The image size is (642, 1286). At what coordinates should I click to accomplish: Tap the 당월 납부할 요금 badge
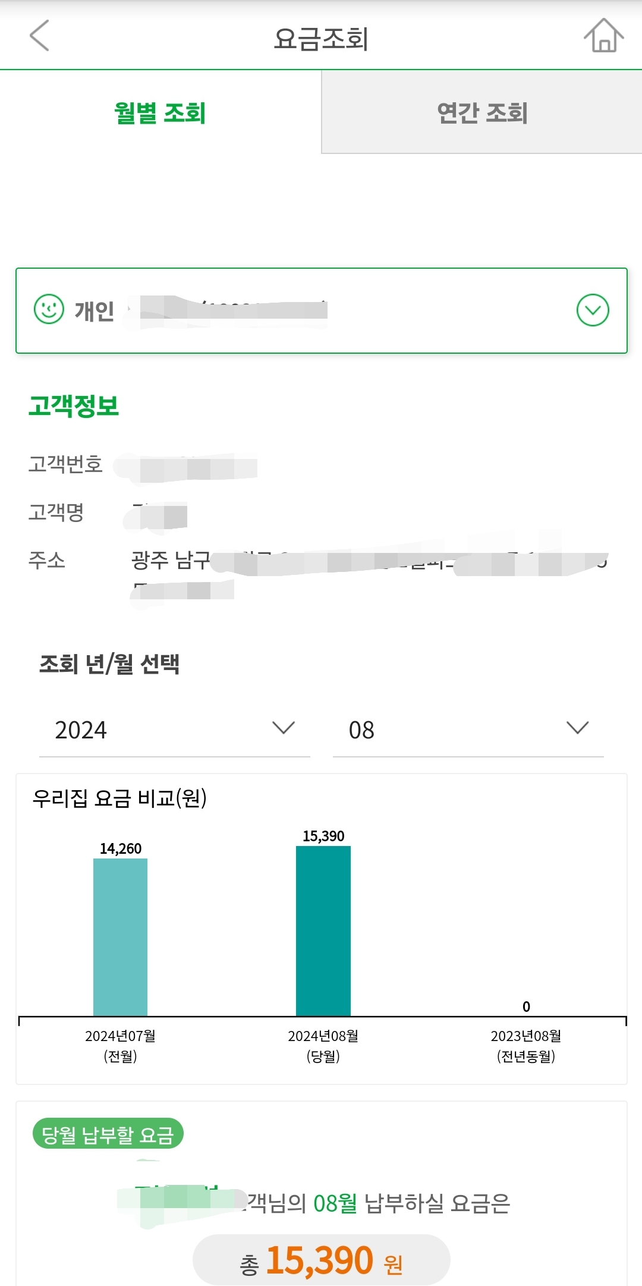click(x=108, y=1134)
